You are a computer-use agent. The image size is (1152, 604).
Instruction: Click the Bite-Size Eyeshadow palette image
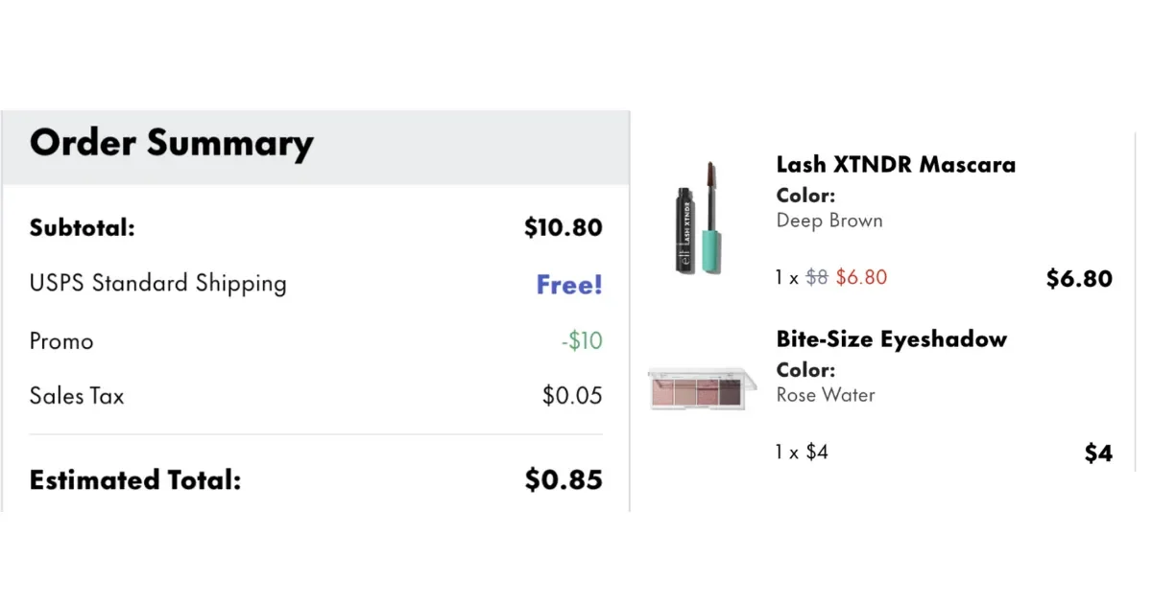point(697,386)
